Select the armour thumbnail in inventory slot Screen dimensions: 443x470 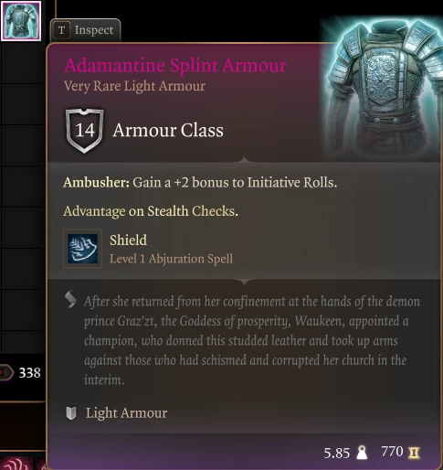tap(21, 21)
